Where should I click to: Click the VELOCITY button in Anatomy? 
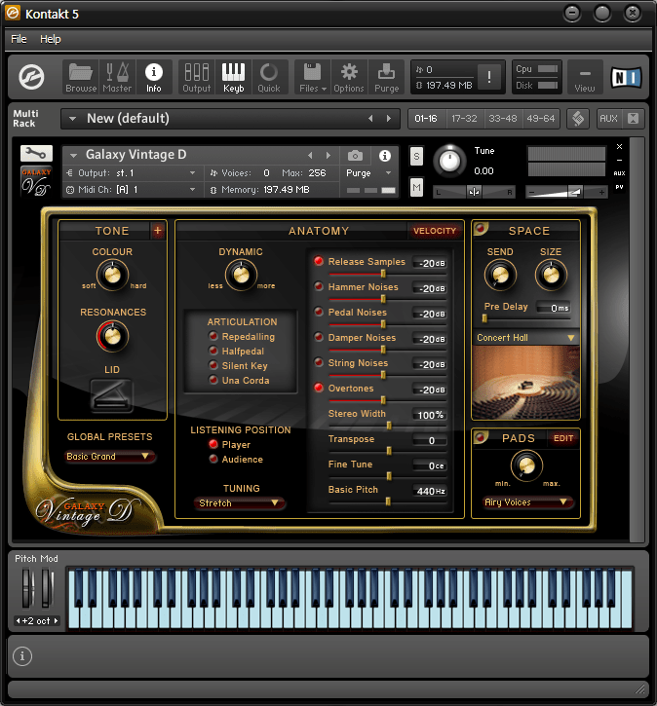coord(435,231)
